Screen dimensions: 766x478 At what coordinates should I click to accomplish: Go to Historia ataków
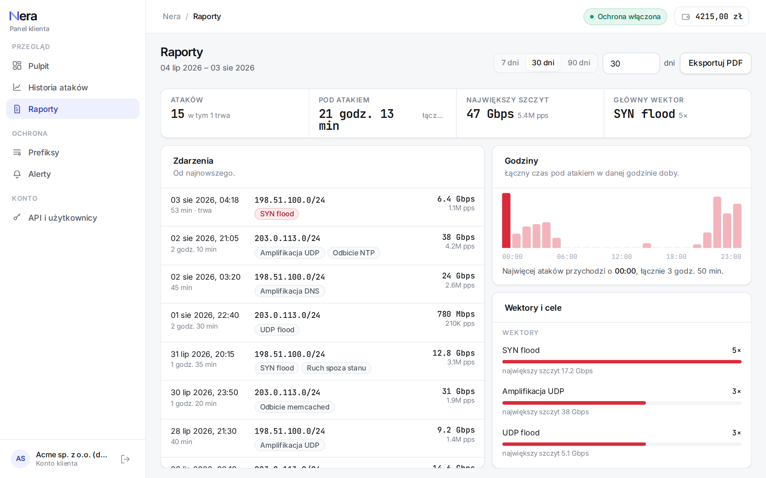click(73, 87)
